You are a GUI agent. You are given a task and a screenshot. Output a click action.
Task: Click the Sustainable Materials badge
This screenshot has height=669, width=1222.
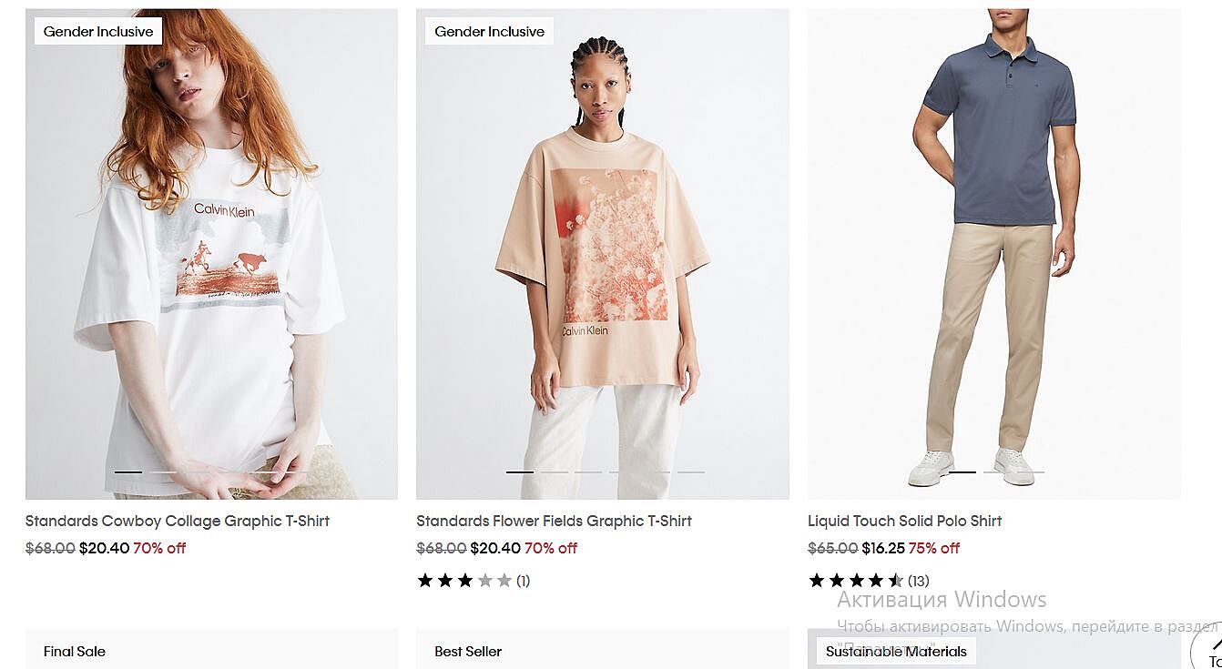[896, 651]
